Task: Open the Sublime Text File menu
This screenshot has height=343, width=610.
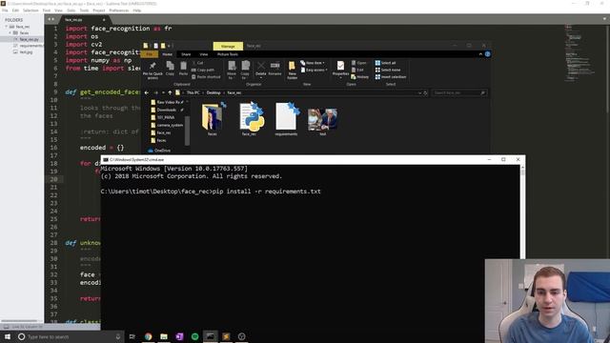Action: 5,10
